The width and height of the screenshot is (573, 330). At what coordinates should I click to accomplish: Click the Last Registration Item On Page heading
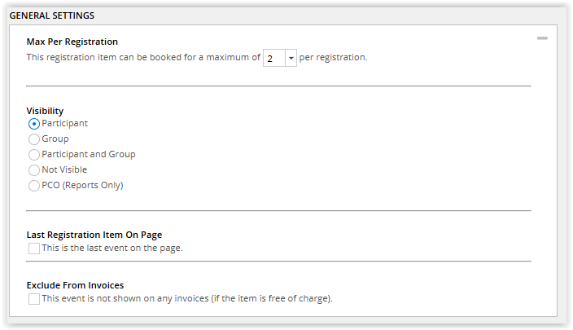point(94,235)
